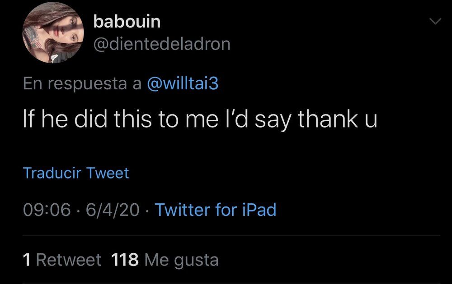Click the bold number 118
452x284 pixels.
point(125,260)
